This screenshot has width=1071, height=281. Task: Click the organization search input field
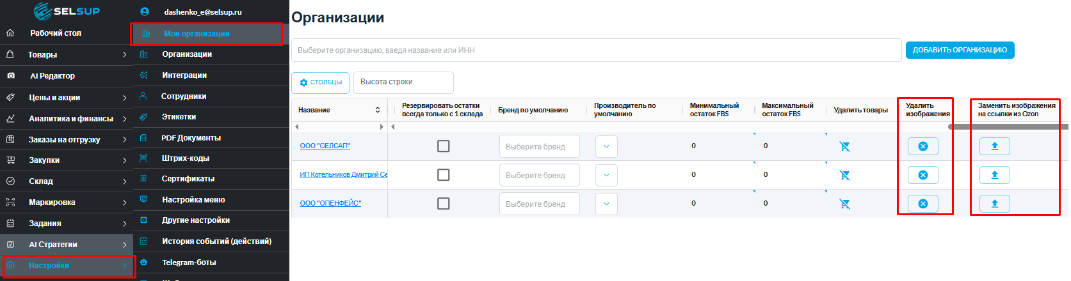[595, 50]
